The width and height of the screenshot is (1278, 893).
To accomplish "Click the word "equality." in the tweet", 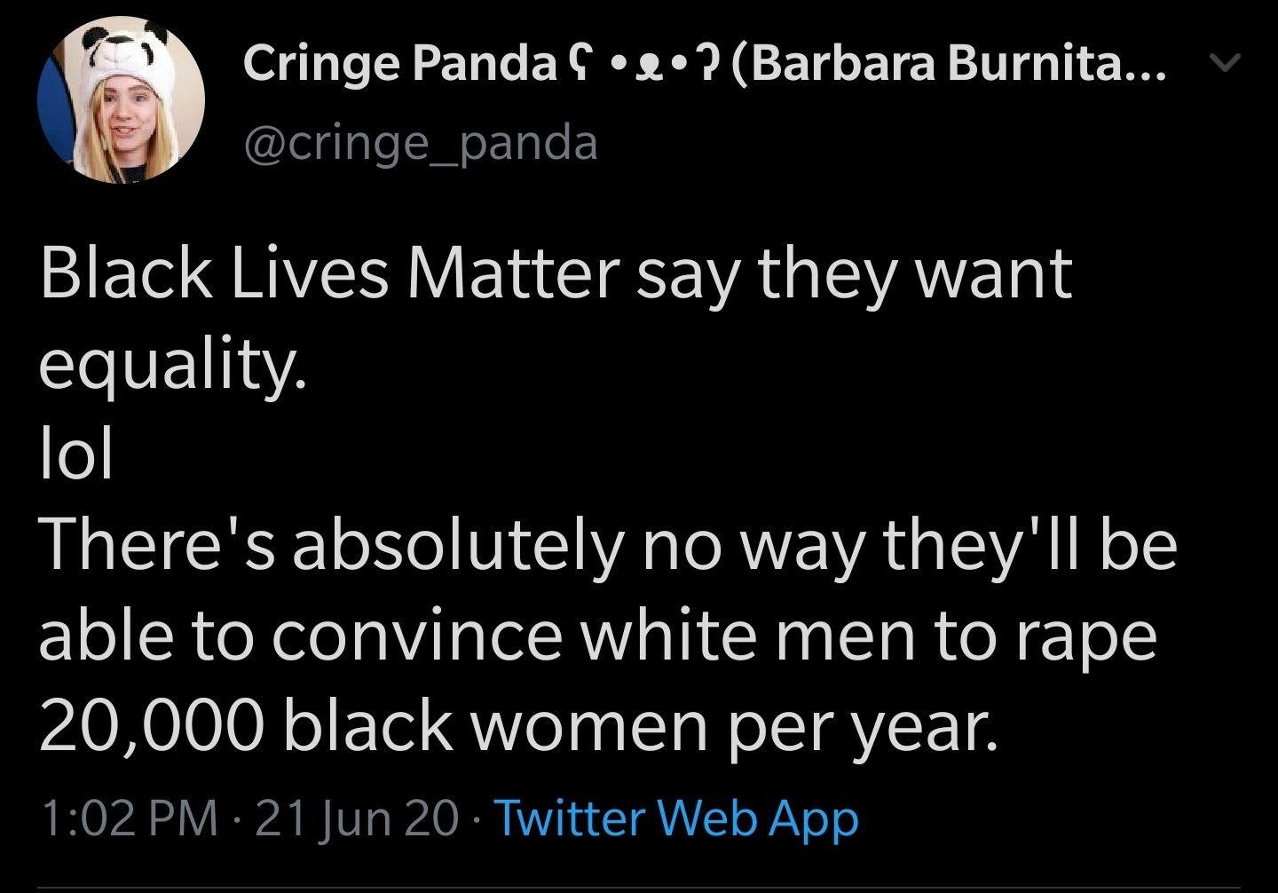I will tap(173, 366).
